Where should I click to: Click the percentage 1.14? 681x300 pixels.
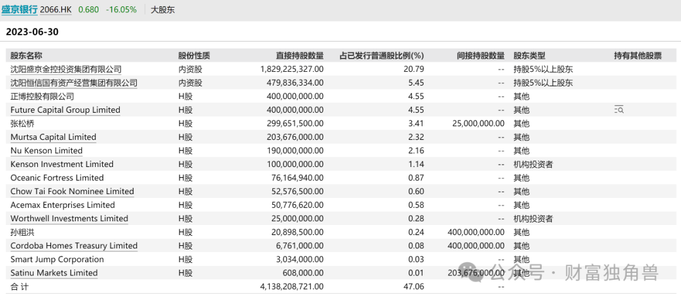tap(417, 164)
